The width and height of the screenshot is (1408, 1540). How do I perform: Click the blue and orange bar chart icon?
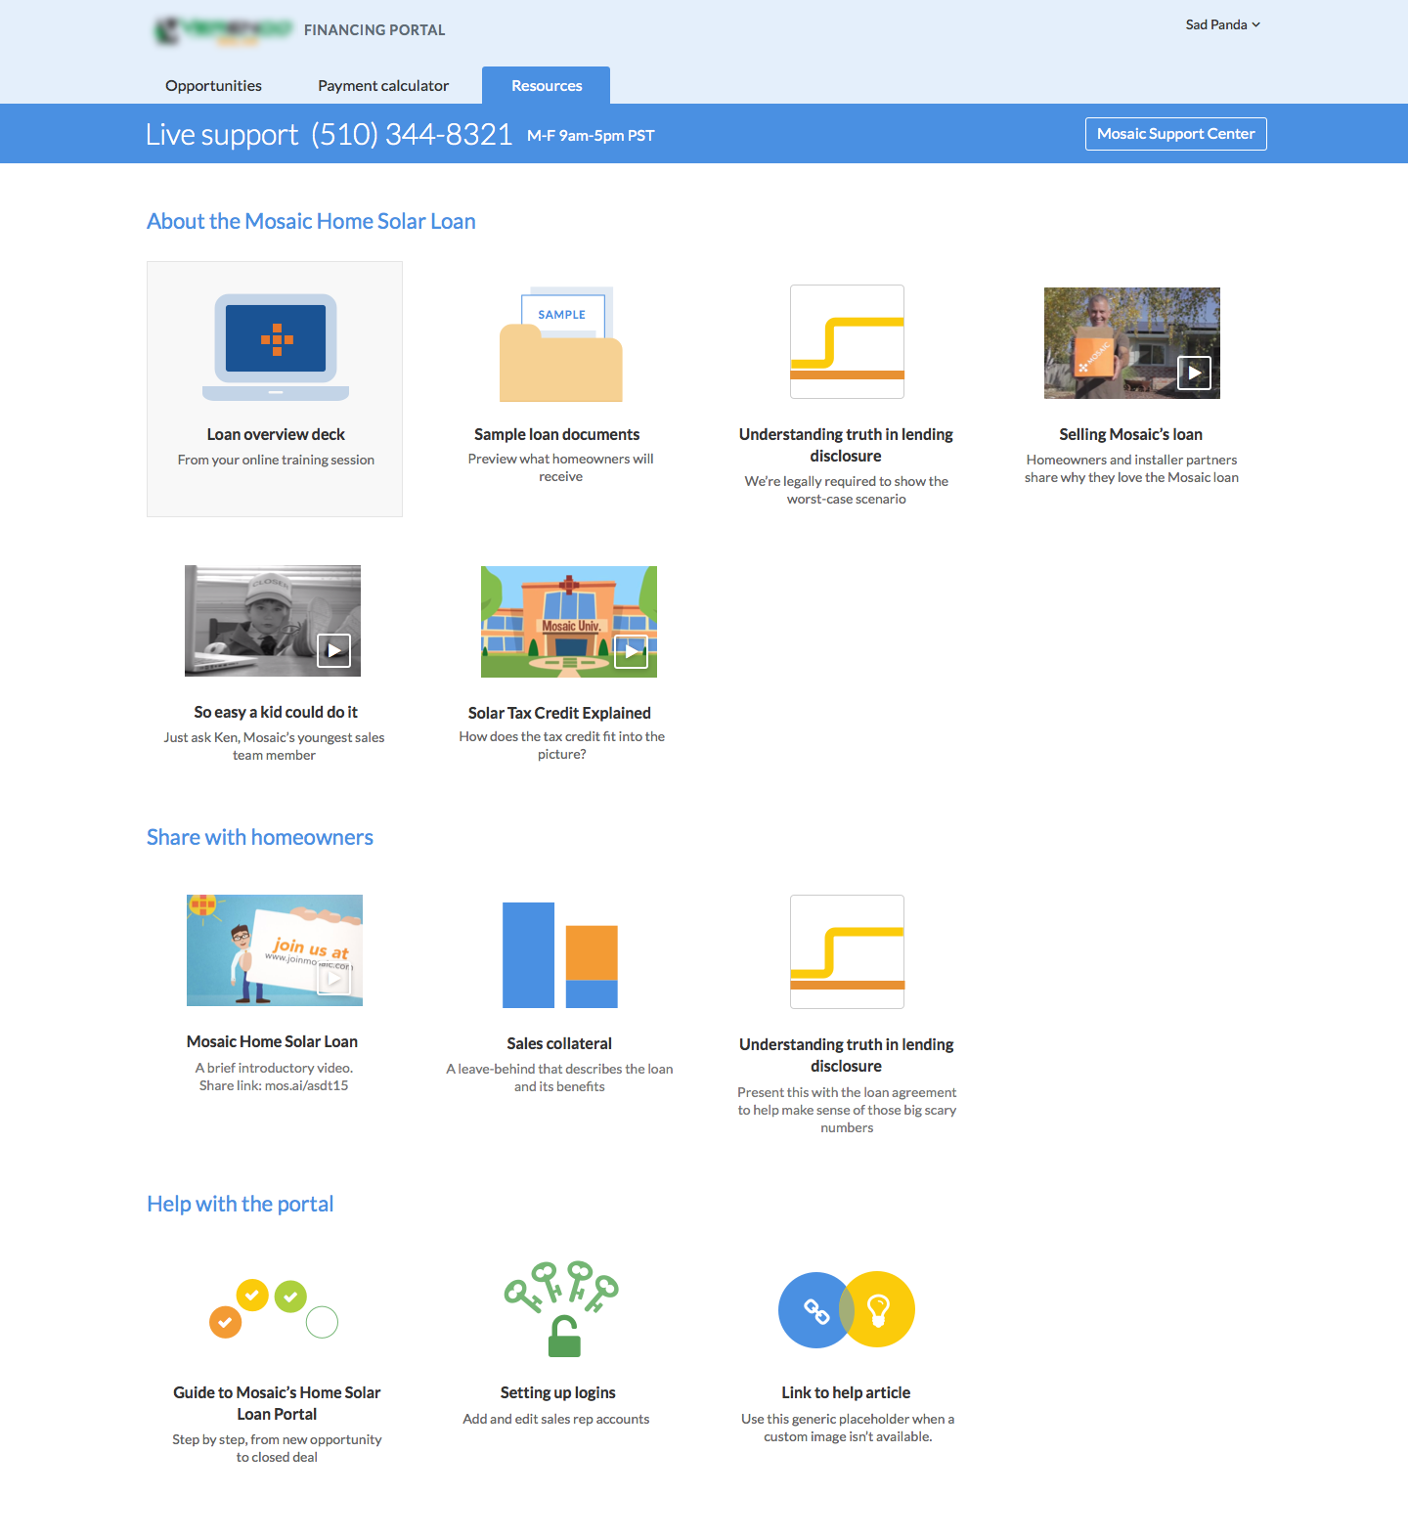(x=560, y=954)
